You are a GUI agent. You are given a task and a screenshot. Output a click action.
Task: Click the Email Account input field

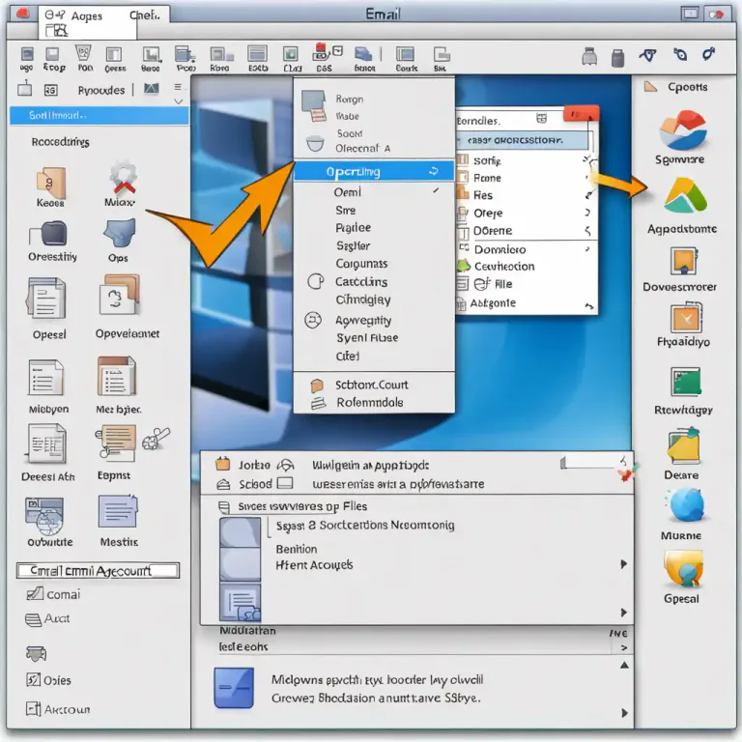(98, 571)
